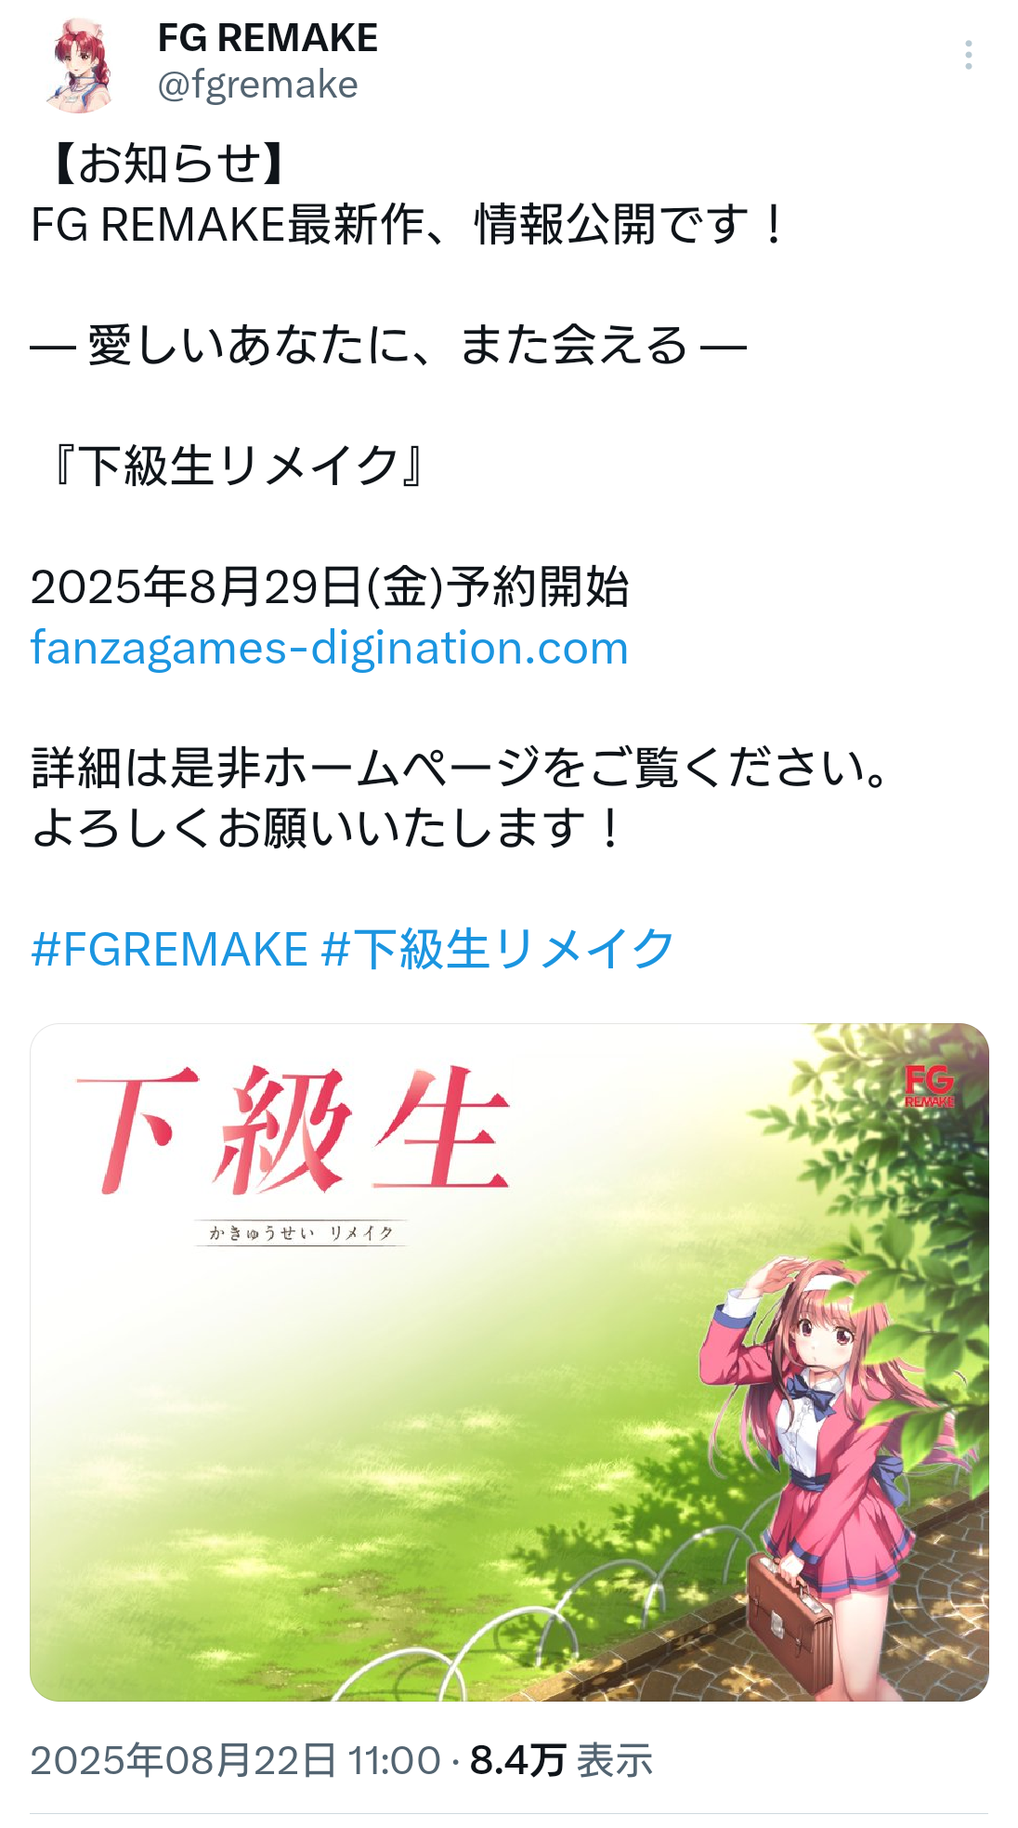Tap the 愛しいあなたに、また会える tagline

coord(388,346)
